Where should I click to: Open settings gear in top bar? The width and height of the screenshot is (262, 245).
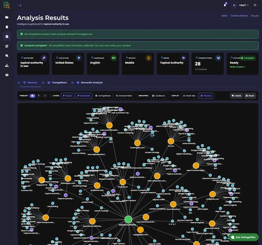[x=255, y=5]
